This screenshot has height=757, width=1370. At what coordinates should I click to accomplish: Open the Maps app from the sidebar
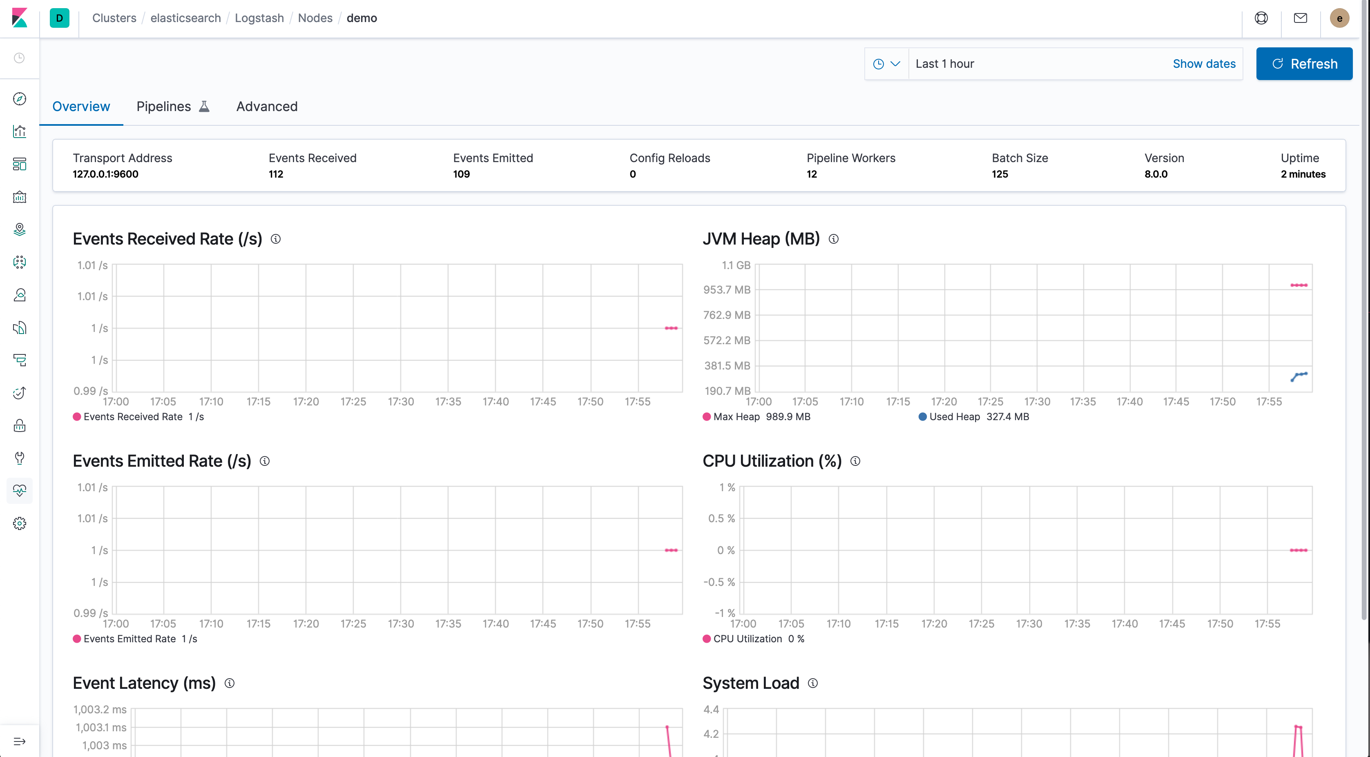click(x=20, y=229)
